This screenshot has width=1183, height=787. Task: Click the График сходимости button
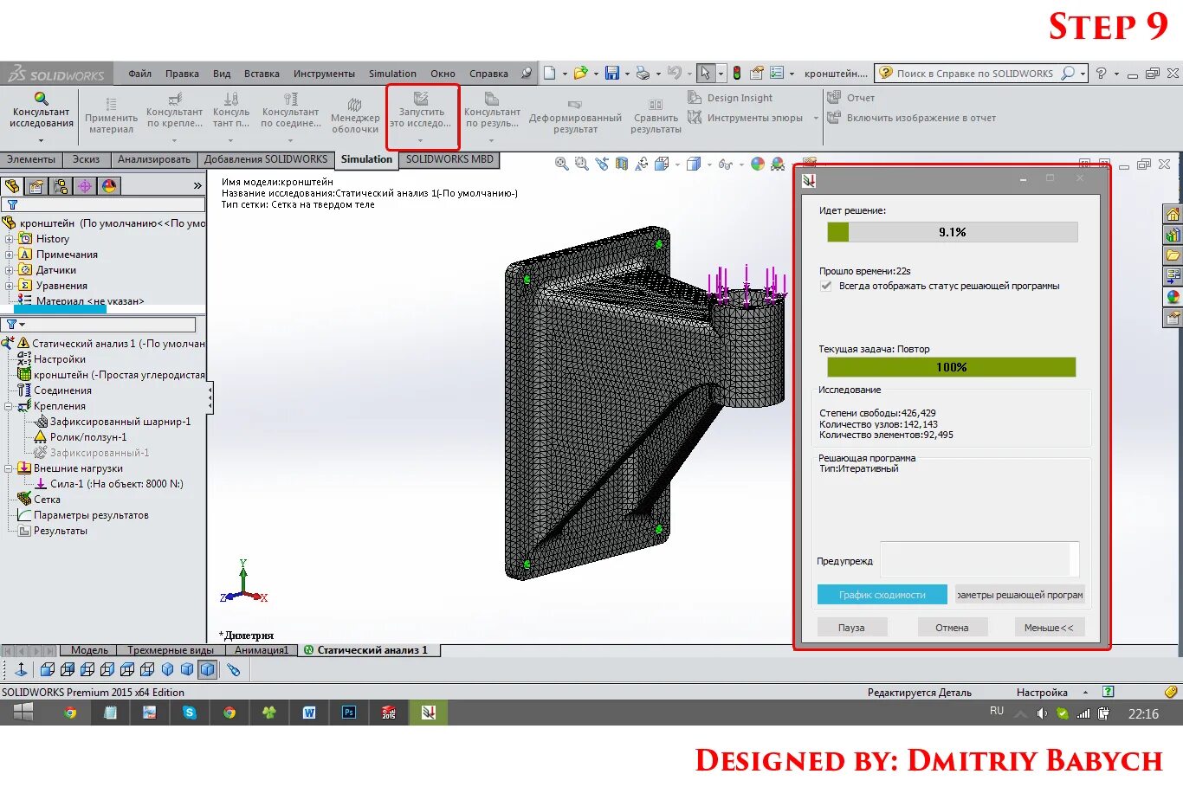882,595
